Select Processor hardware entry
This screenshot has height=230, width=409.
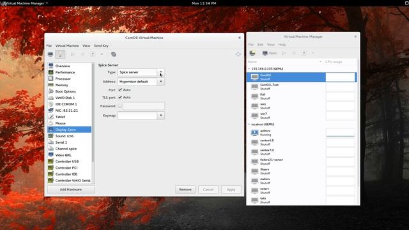[70, 79]
